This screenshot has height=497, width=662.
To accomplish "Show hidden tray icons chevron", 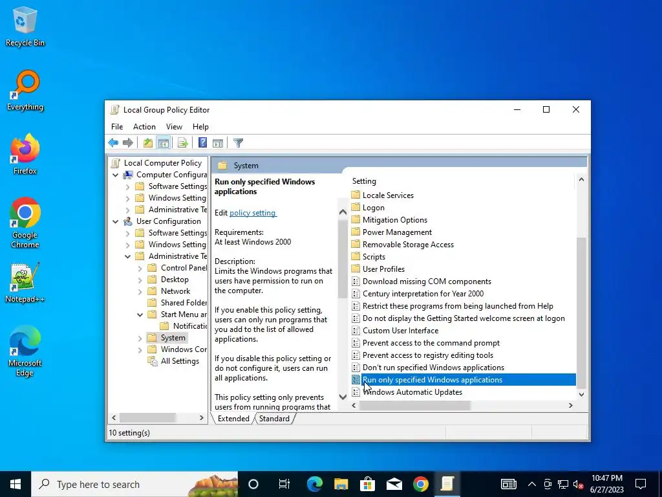I will click(532, 484).
